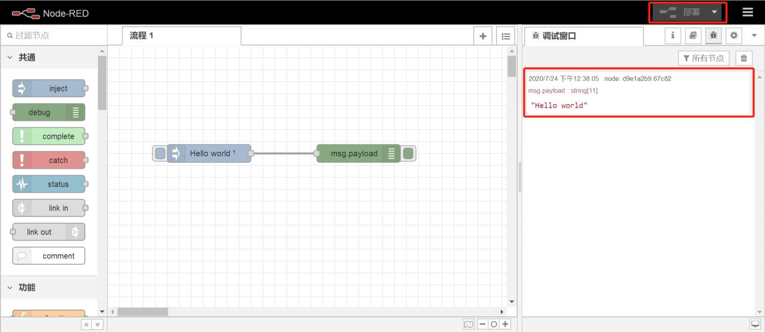
Task: Open the 流程 1 flow tab
Action: pyautogui.click(x=182, y=36)
